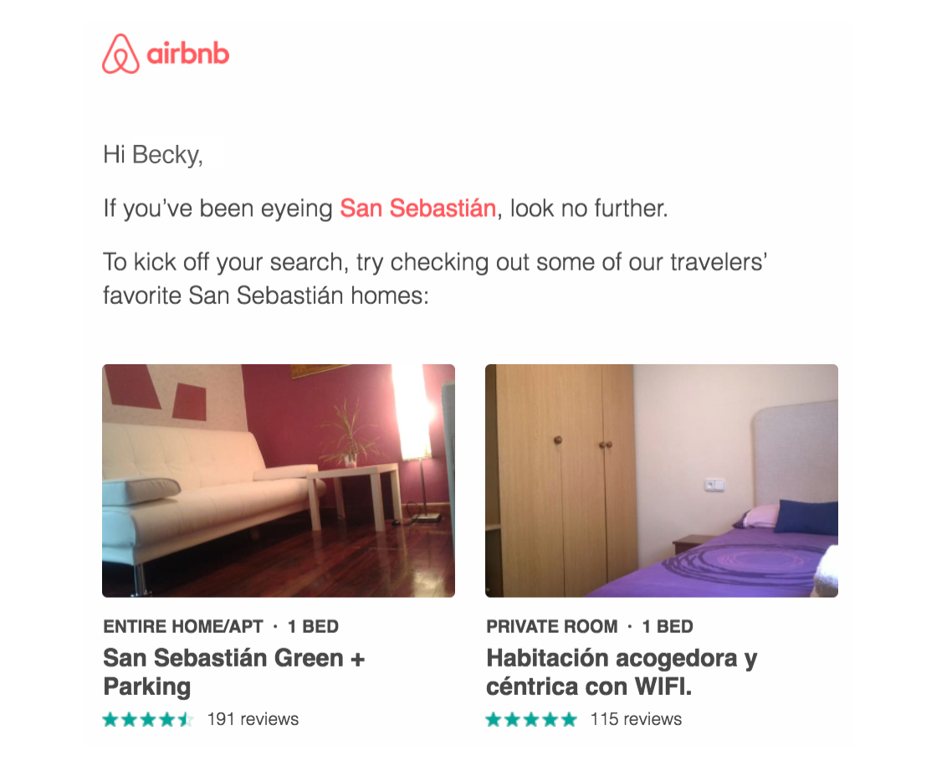Click first star of Habitación acogedora rating
Image resolution: width=952 pixels, height=782 pixels.
point(494,719)
